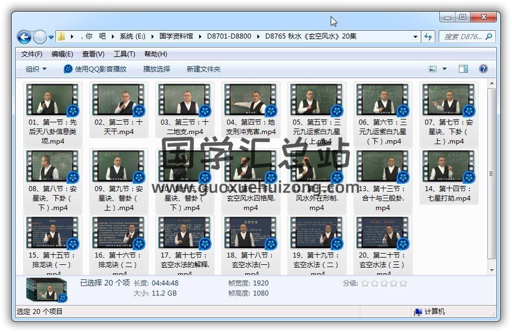
Task: Click the change view icon in toolbar
Action: [x=433, y=69]
